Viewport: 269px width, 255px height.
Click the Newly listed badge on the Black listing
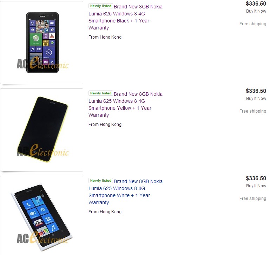tap(101, 6)
